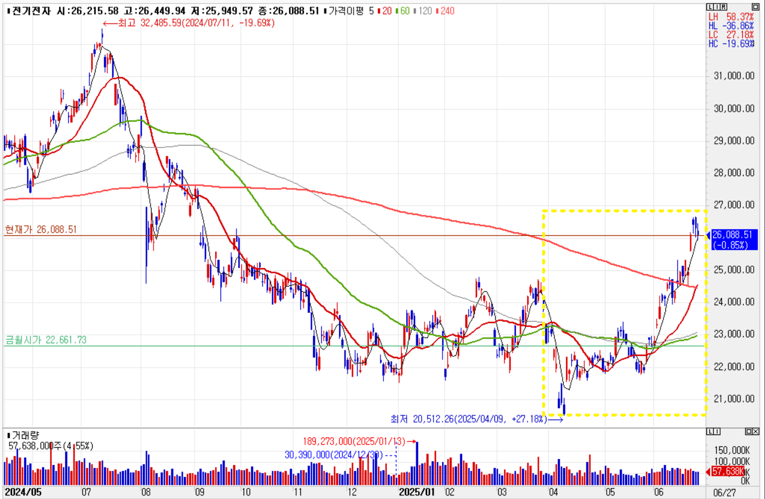Screen dimensions: 765x499
Task: Click the L button in the volume panel
Action: point(710,432)
